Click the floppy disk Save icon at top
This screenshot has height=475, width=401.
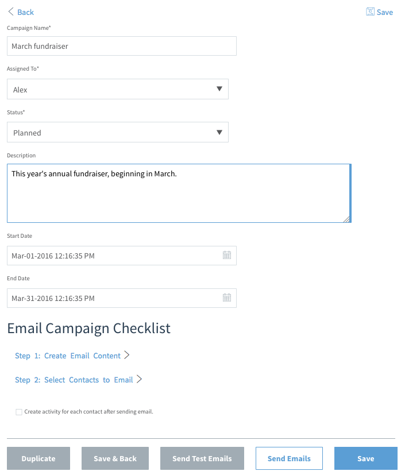pos(370,12)
